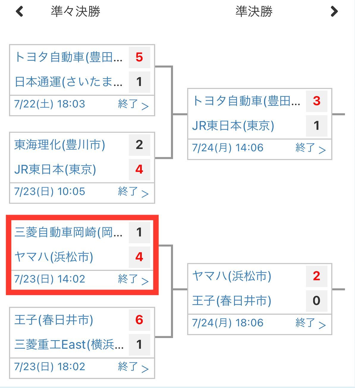Select 東海理化(豊川市) team name

point(60,145)
